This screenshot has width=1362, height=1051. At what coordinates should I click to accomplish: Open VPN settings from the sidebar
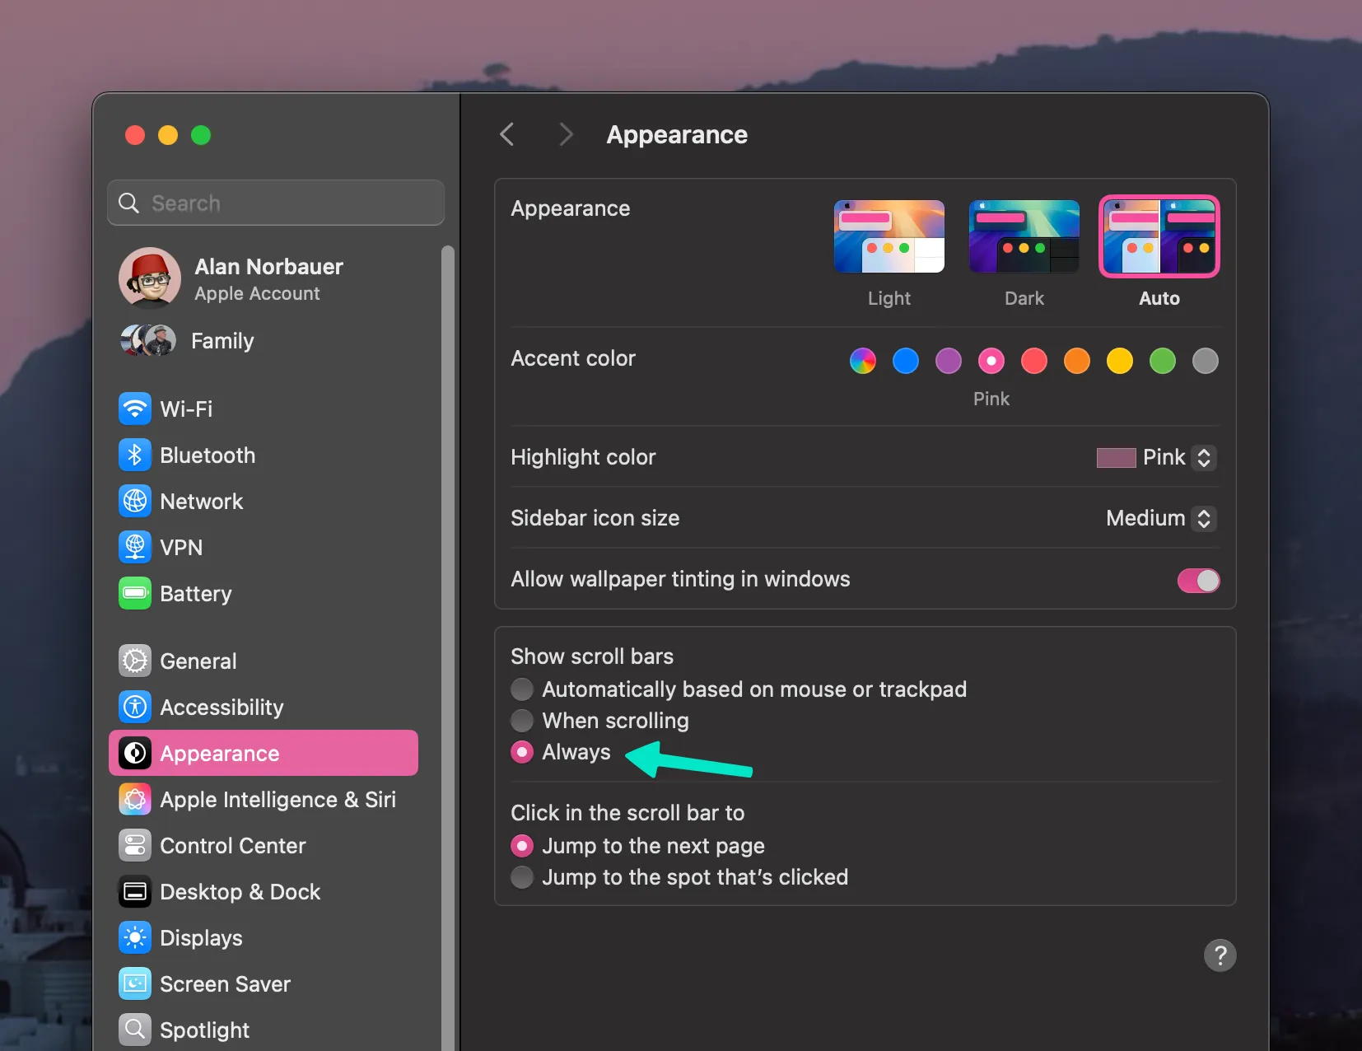[x=135, y=547]
